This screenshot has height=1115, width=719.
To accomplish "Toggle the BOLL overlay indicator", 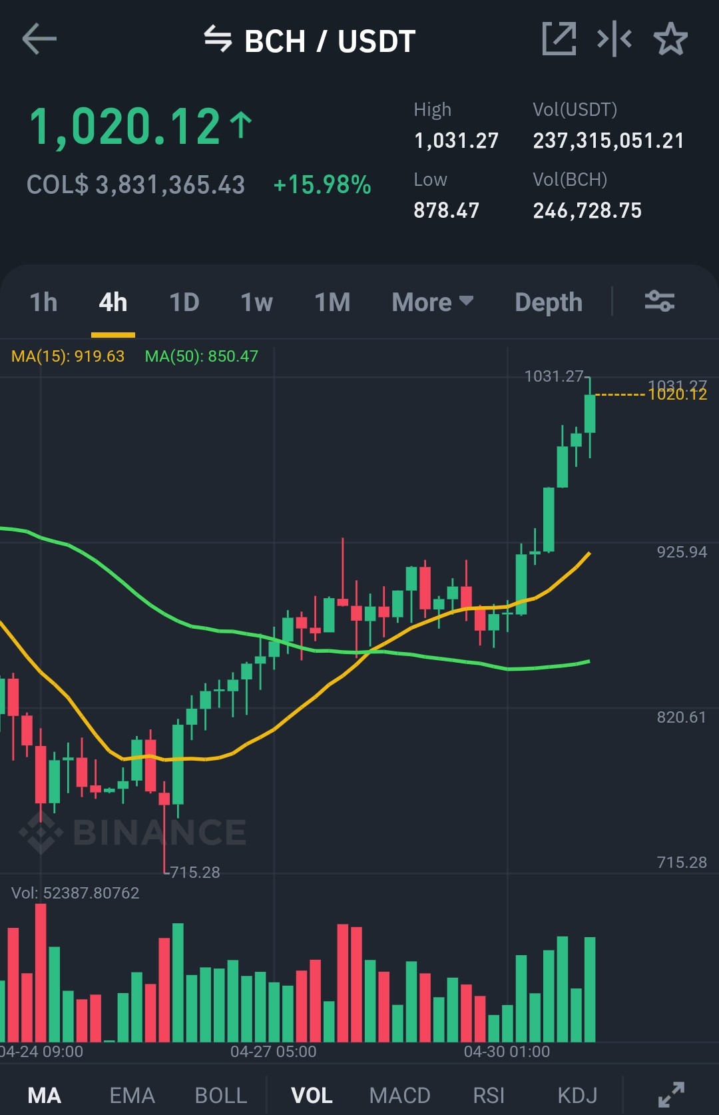I will 221,1095.
